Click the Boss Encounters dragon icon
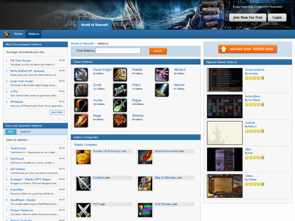 [x=145, y=157]
